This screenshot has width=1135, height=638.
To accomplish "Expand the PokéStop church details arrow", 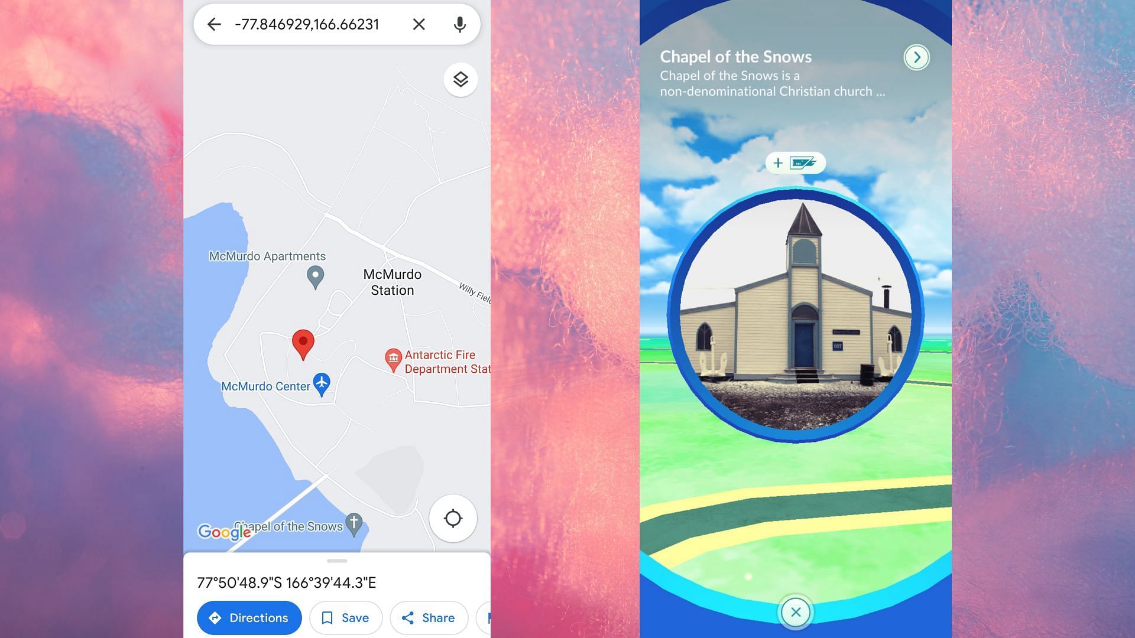I will click(916, 57).
